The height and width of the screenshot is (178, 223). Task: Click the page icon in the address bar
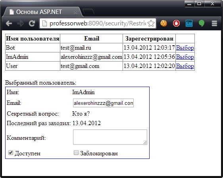44,23
